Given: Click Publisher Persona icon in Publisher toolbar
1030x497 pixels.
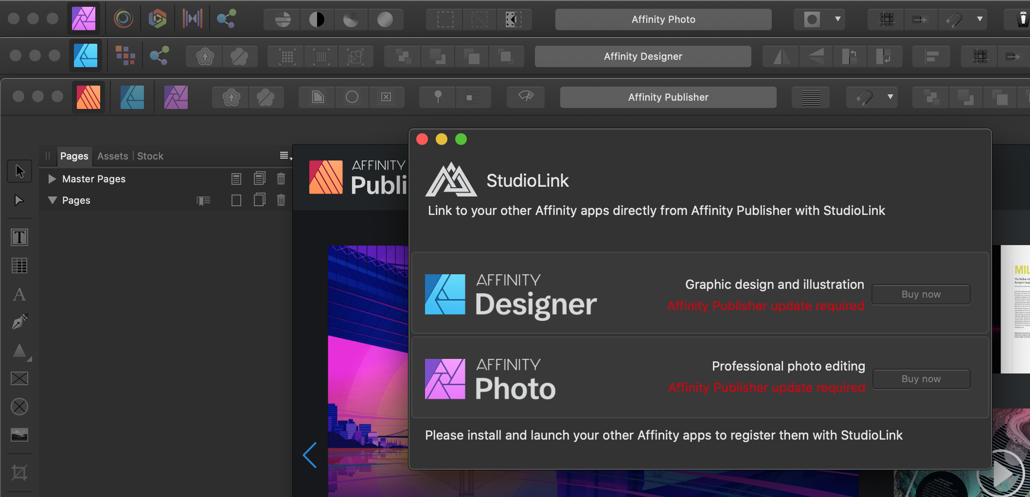Looking at the screenshot, I should tap(89, 97).
